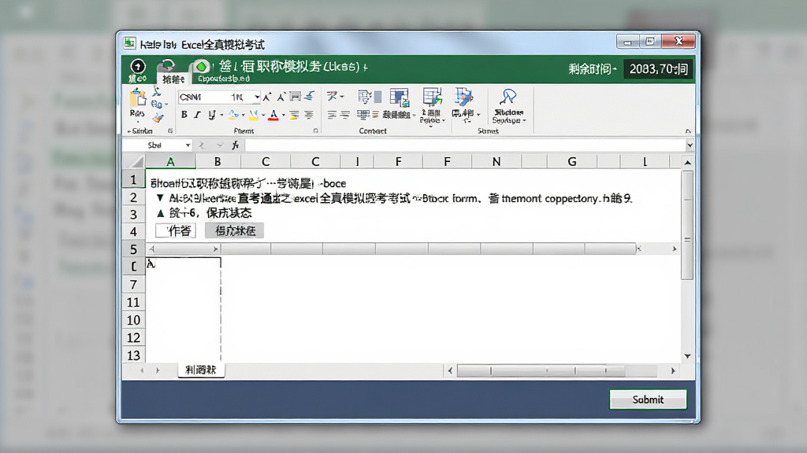Click the 作答 button in row 4
The image size is (807, 453).
pos(176,230)
